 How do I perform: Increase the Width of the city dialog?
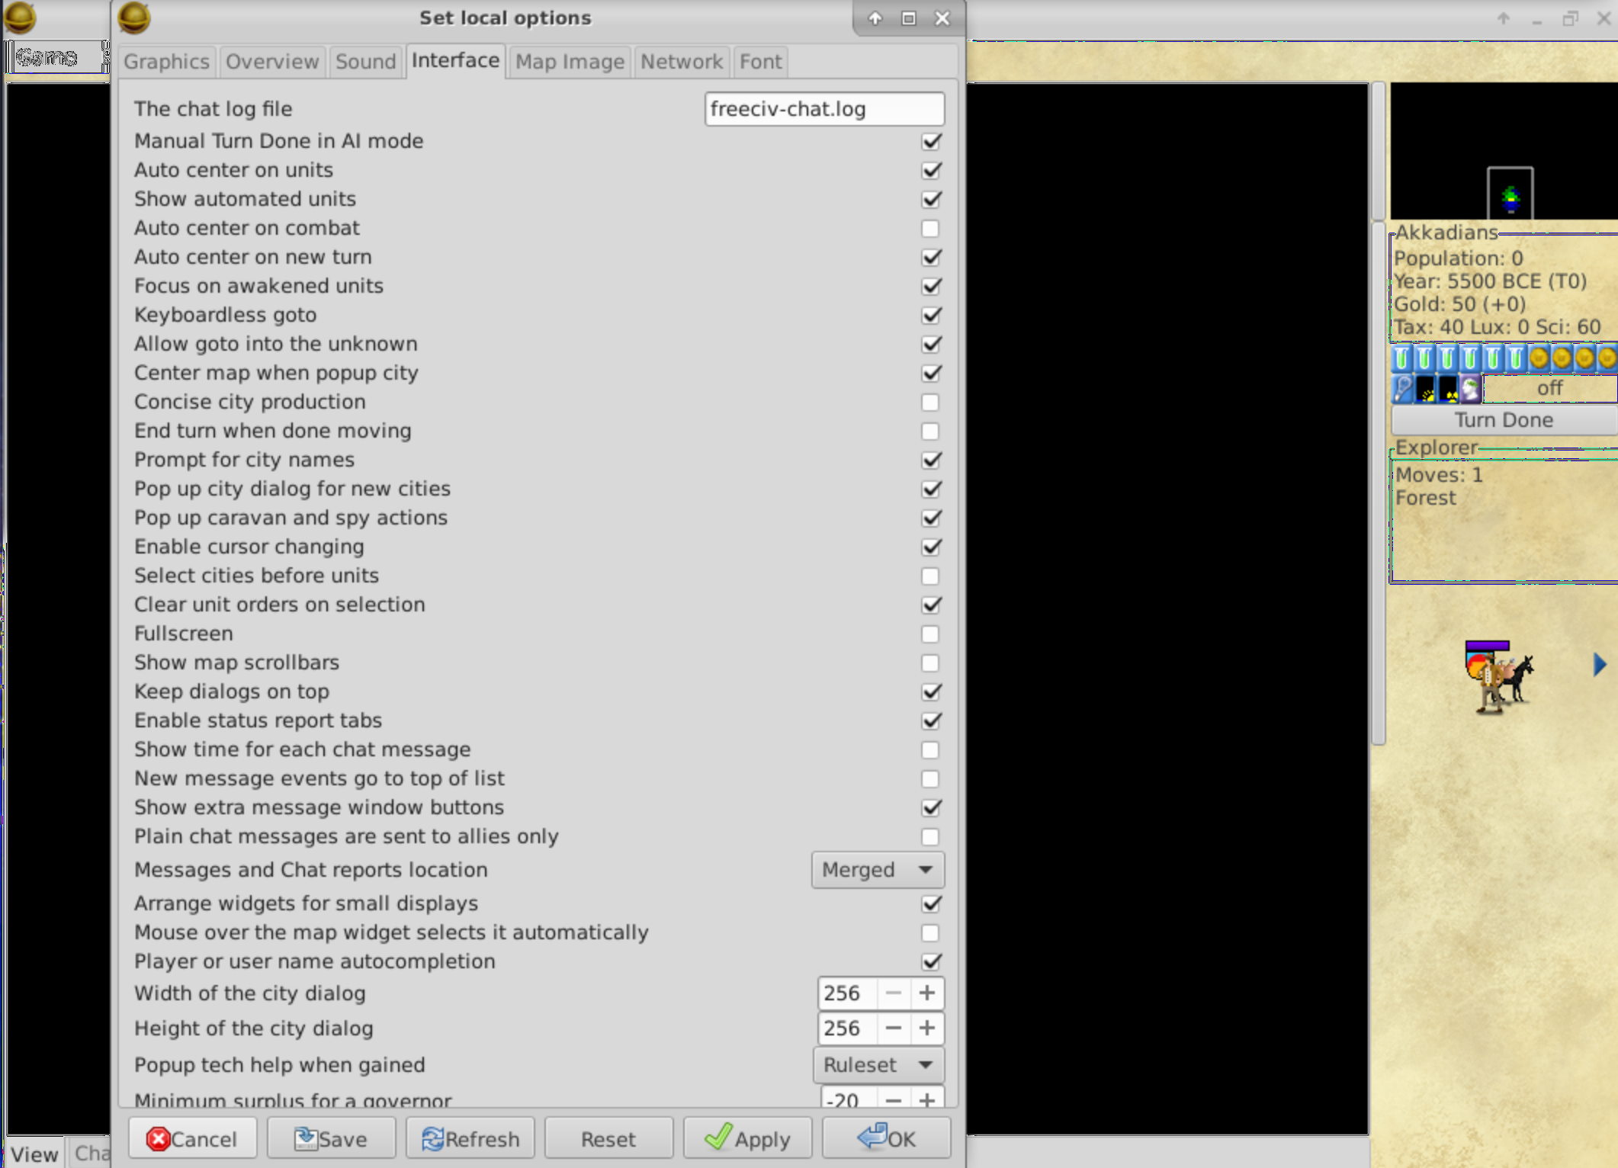(927, 993)
